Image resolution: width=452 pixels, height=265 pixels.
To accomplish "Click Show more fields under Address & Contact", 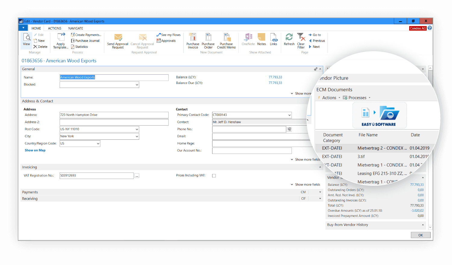I will click(x=305, y=160).
